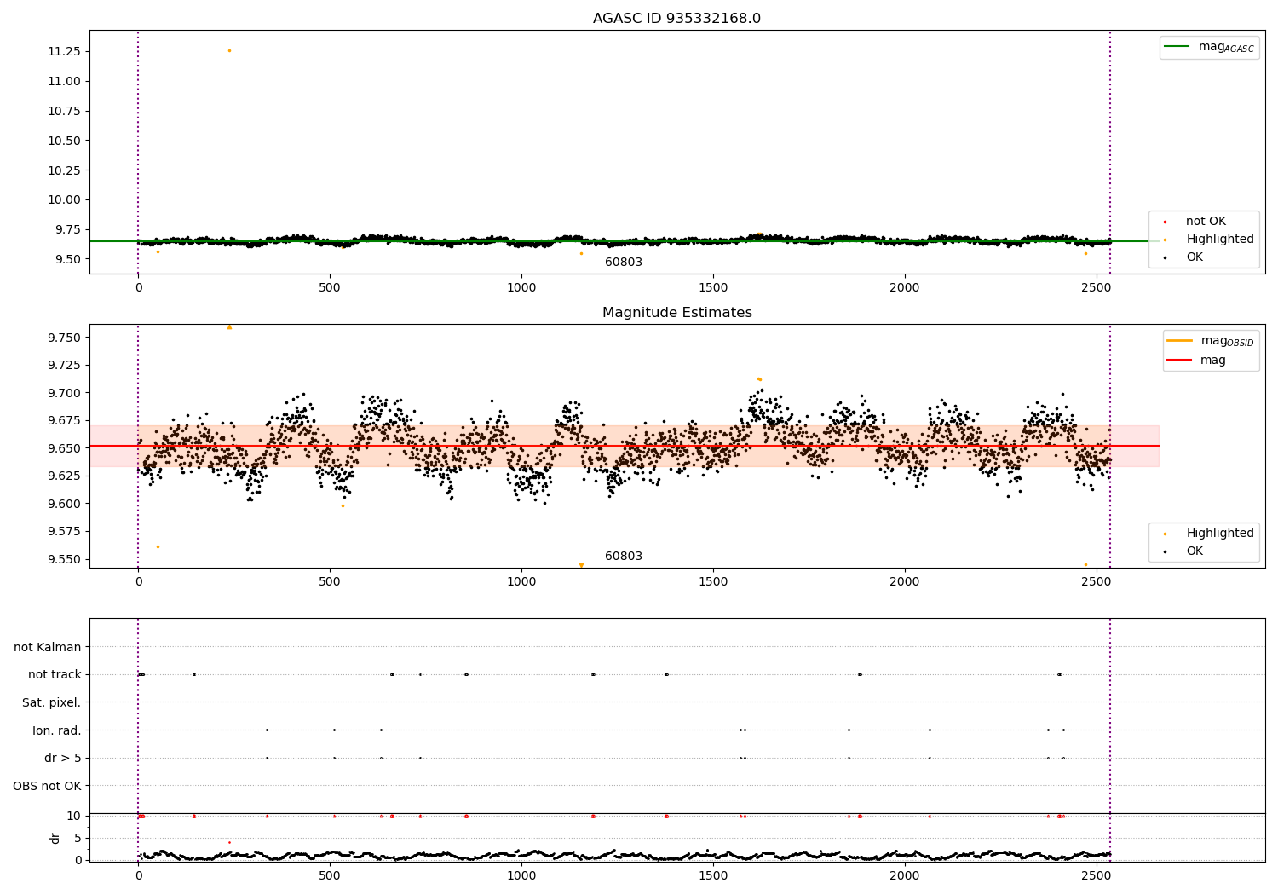Click 'Highlighted' in the top plot legend
The width and height of the screenshot is (1278, 895).
(x=1220, y=239)
